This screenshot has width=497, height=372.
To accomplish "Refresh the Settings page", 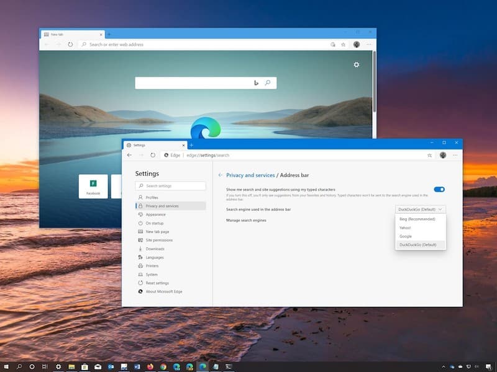I will click(x=153, y=155).
